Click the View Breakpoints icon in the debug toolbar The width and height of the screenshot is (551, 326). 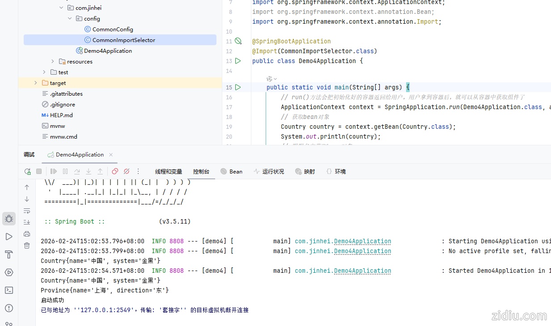[115, 171]
